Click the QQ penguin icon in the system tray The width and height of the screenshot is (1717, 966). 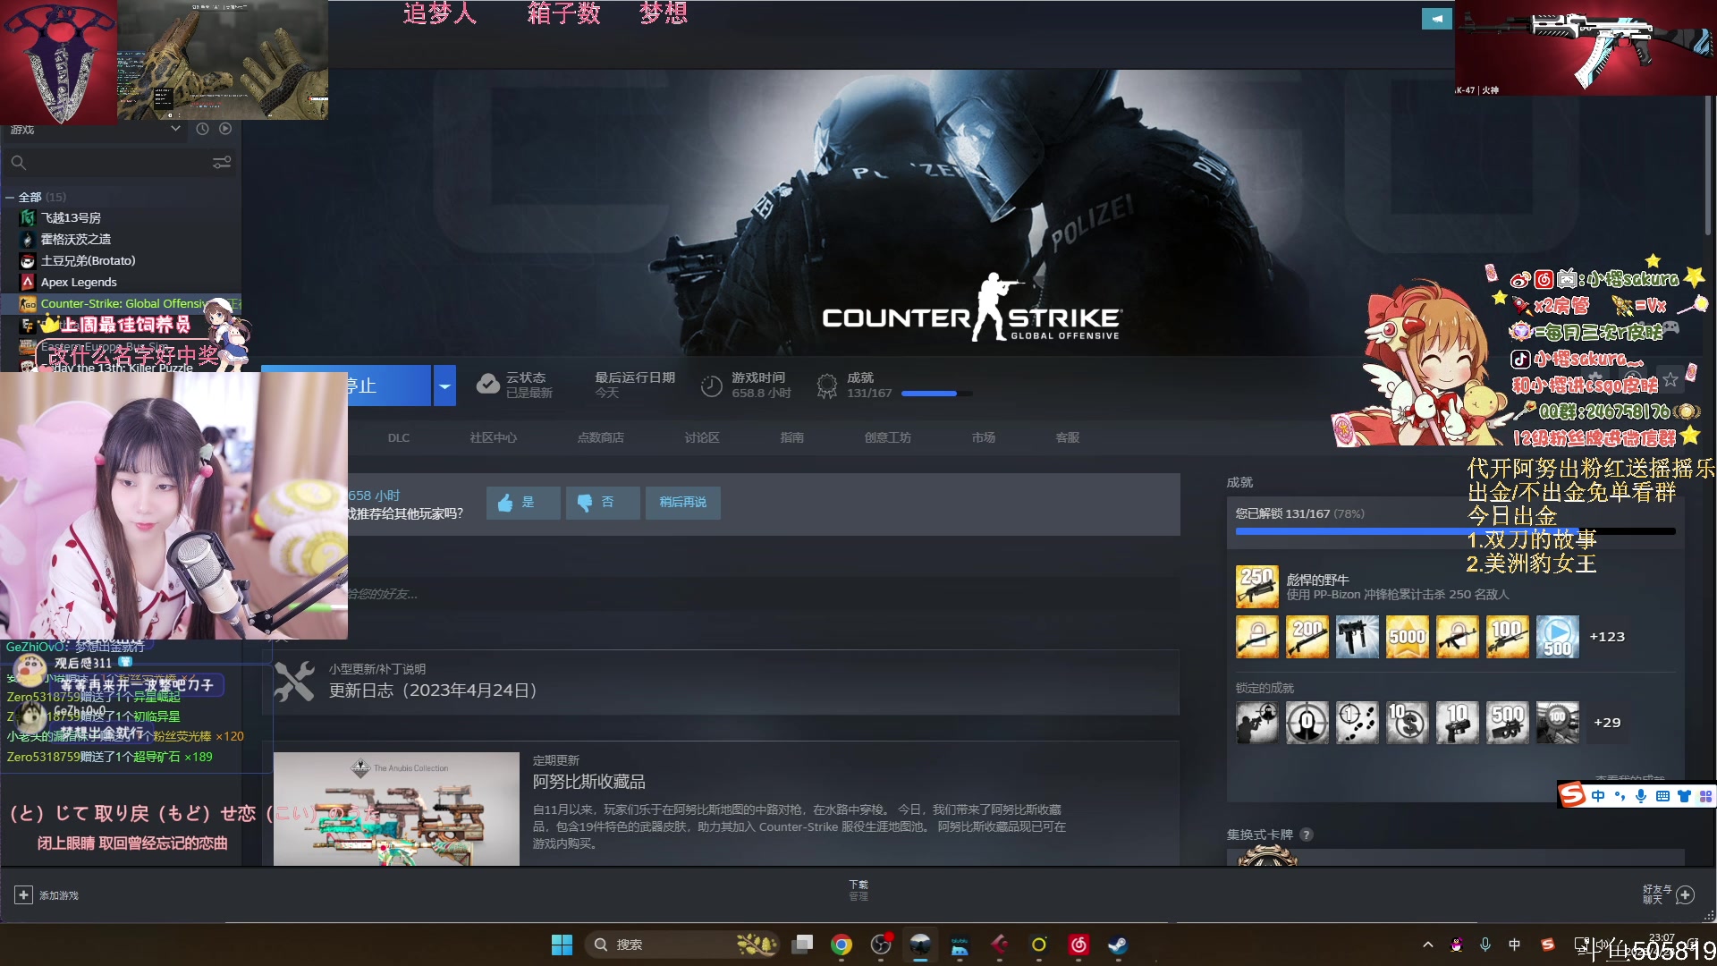coord(1456,945)
